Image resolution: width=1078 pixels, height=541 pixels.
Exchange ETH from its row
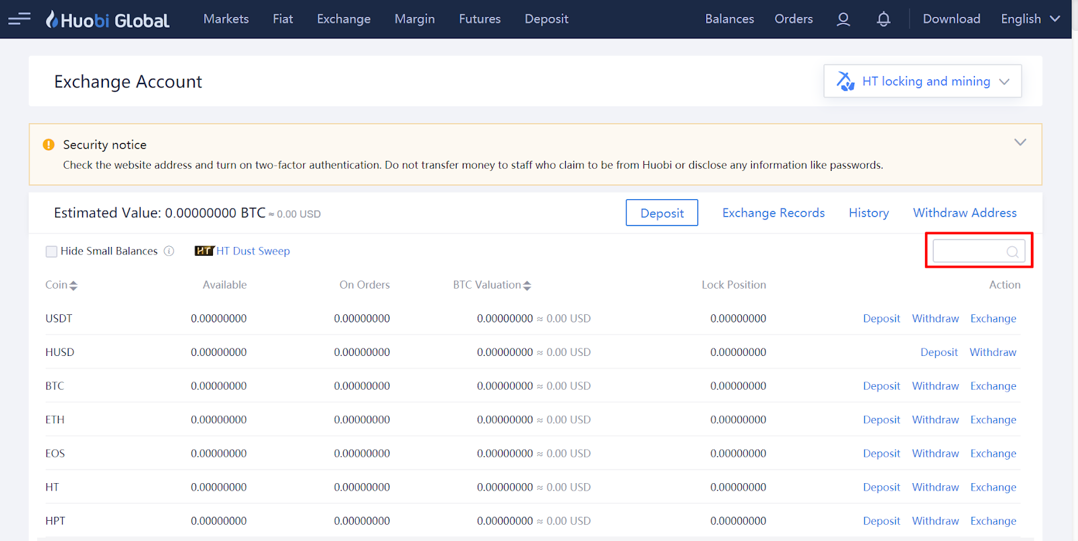point(993,419)
